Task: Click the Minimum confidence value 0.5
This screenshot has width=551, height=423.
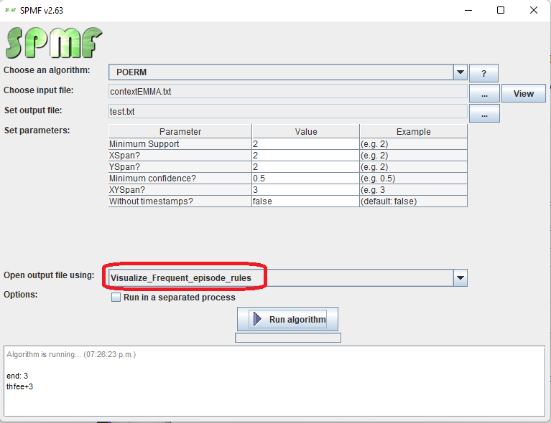Action: [305, 179]
